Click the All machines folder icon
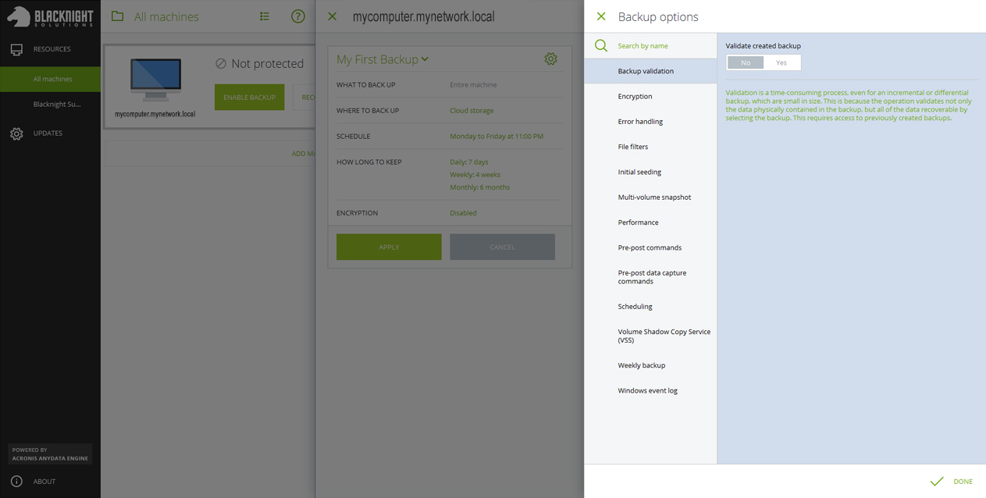Image resolution: width=986 pixels, height=498 pixels. click(117, 16)
